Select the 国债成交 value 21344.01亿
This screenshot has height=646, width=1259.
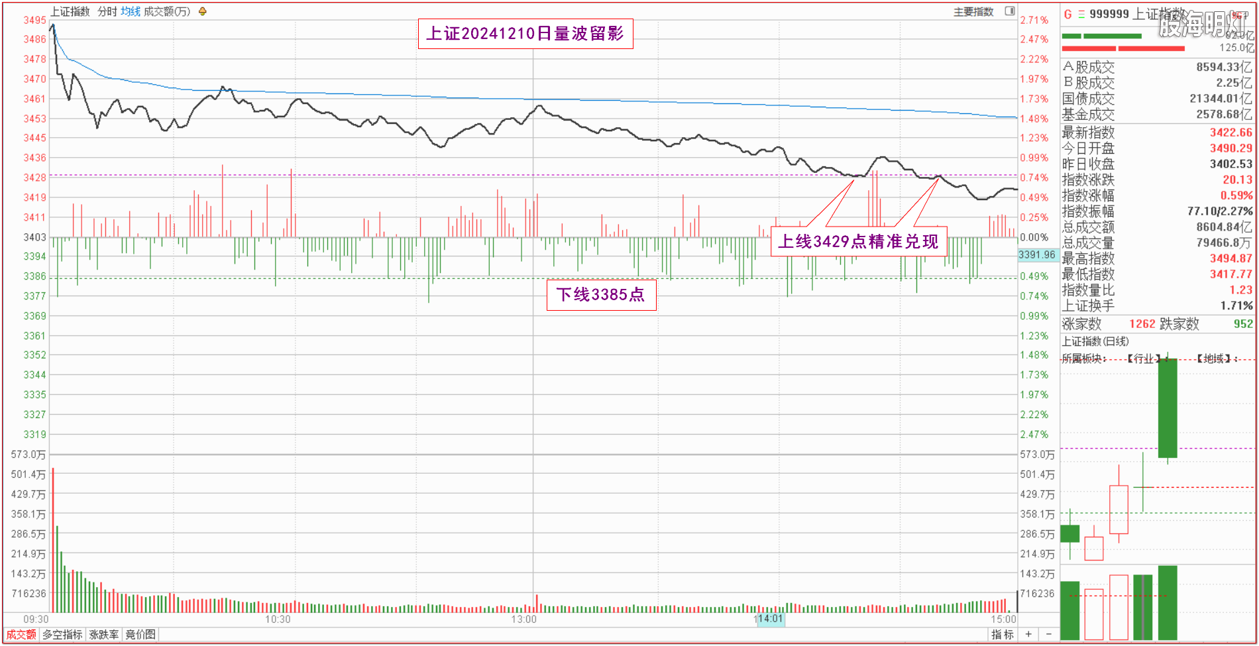pyautogui.click(x=1221, y=99)
